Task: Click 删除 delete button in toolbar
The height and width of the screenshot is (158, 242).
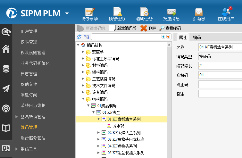Action: (148, 28)
